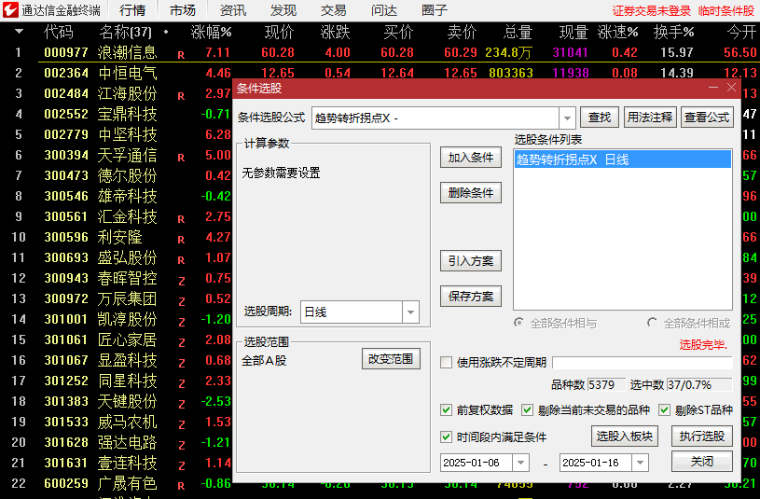Select stock row 300394 天孚通信
Screen dimensions: 760x499
pos(117,155)
